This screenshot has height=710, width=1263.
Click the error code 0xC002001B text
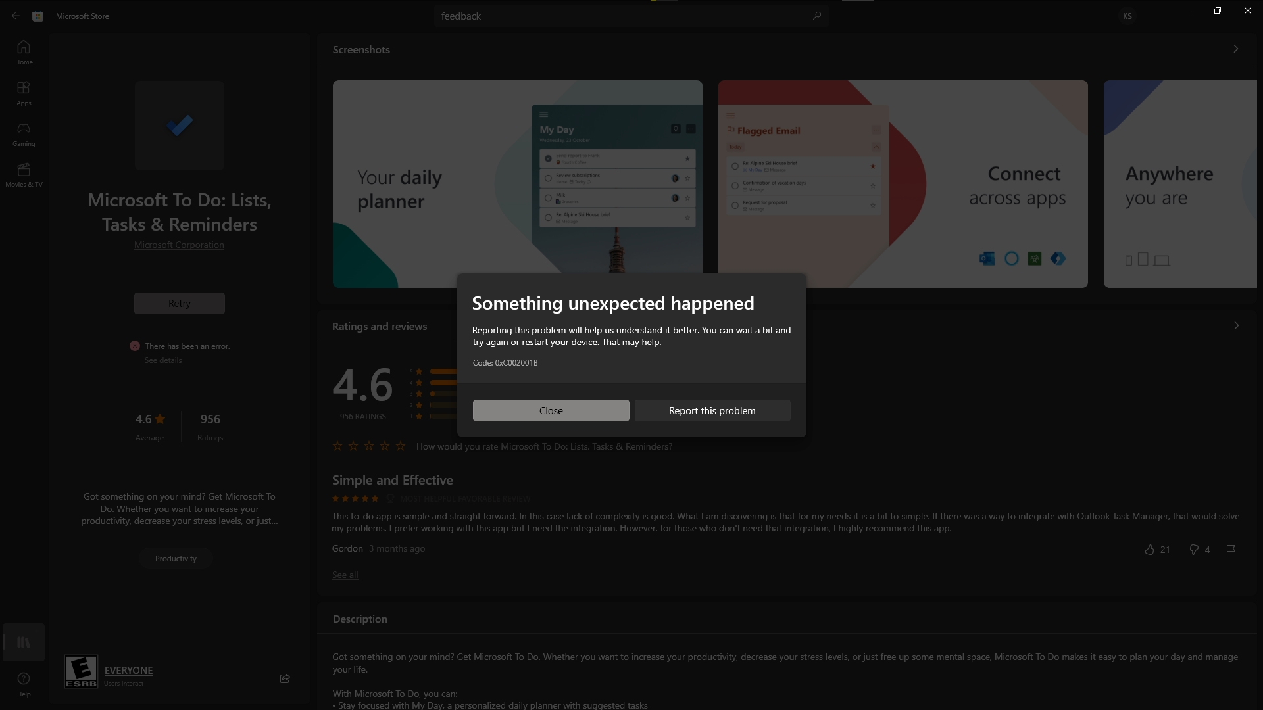pyautogui.click(x=505, y=362)
